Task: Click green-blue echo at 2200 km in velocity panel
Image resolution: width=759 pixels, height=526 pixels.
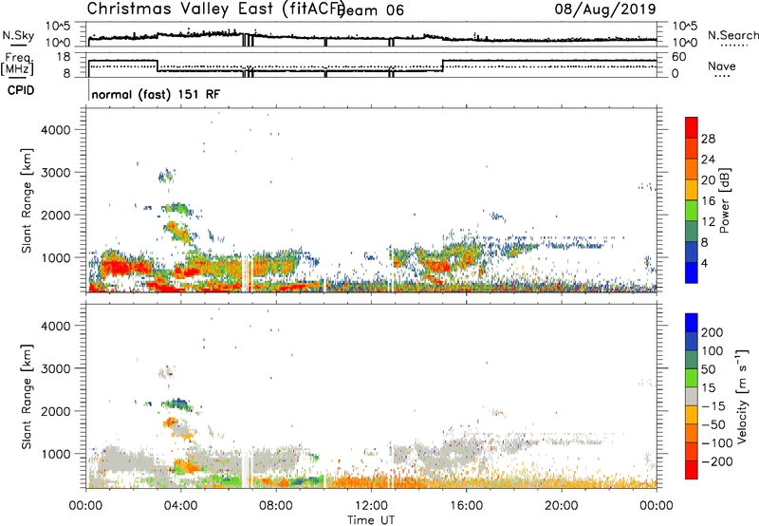Action: 177,403
